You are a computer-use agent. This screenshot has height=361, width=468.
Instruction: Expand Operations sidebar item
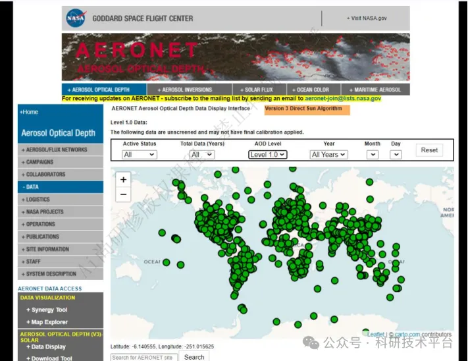point(61,224)
